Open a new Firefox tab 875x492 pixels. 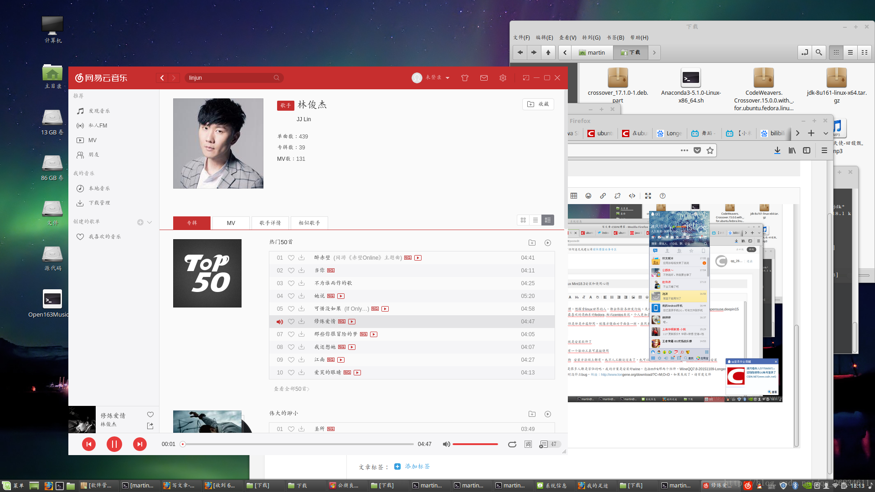811,133
